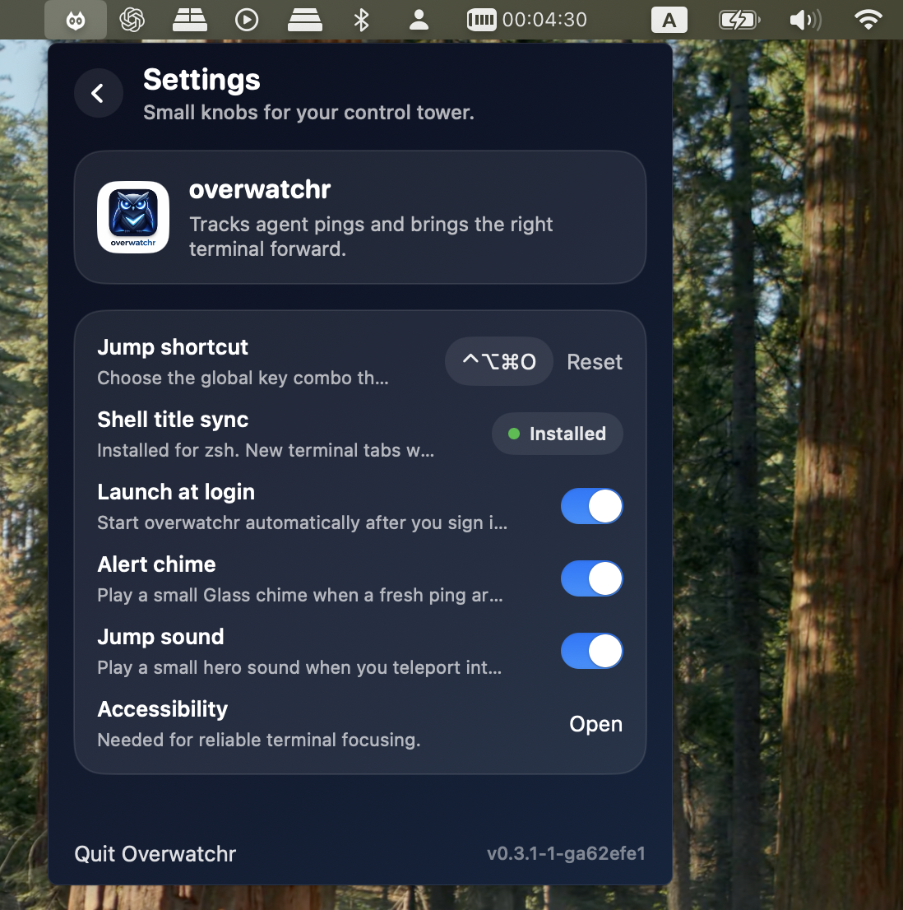Quit Overwatchr

(x=155, y=854)
